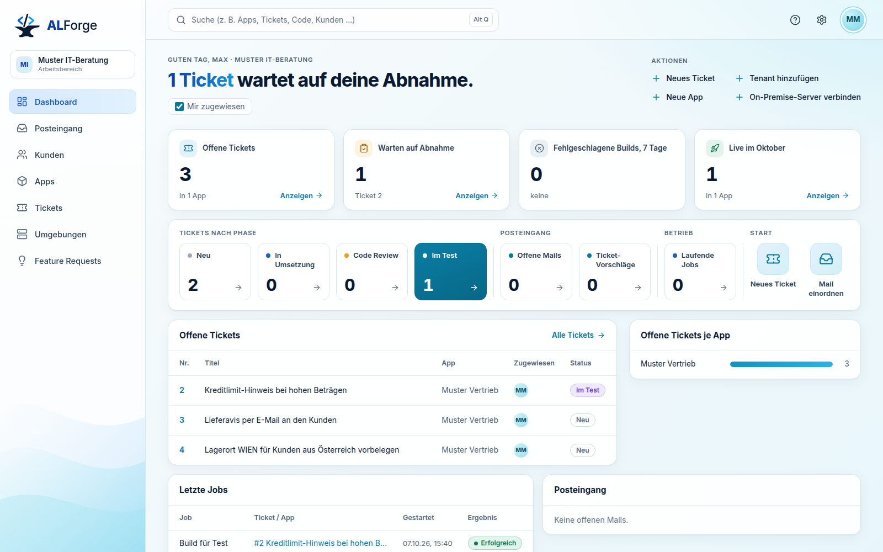The height and width of the screenshot is (552, 883).
Task: Click into the Suche search field
Action: pos(333,20)
